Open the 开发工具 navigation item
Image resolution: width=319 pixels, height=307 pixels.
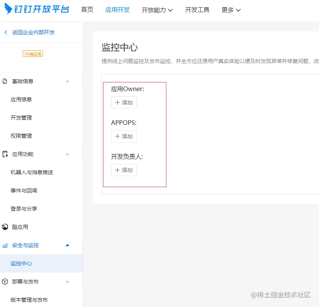coord(197,9)
